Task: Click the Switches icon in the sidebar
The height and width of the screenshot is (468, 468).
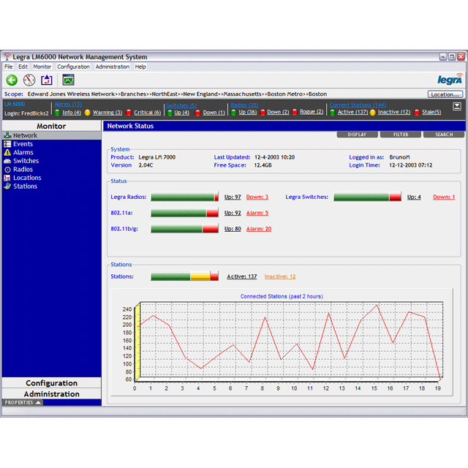Action: pyautogui.click(x=7, y=161)
